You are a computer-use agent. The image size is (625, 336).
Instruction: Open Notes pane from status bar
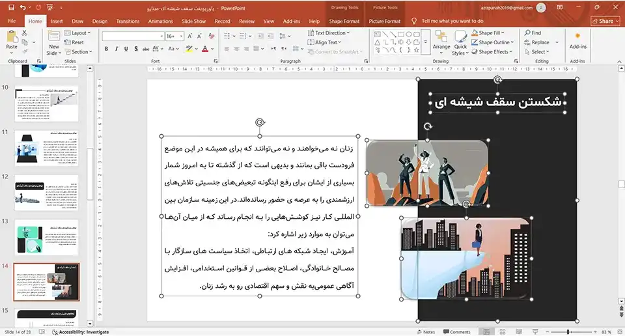click(x=426, y=331)
